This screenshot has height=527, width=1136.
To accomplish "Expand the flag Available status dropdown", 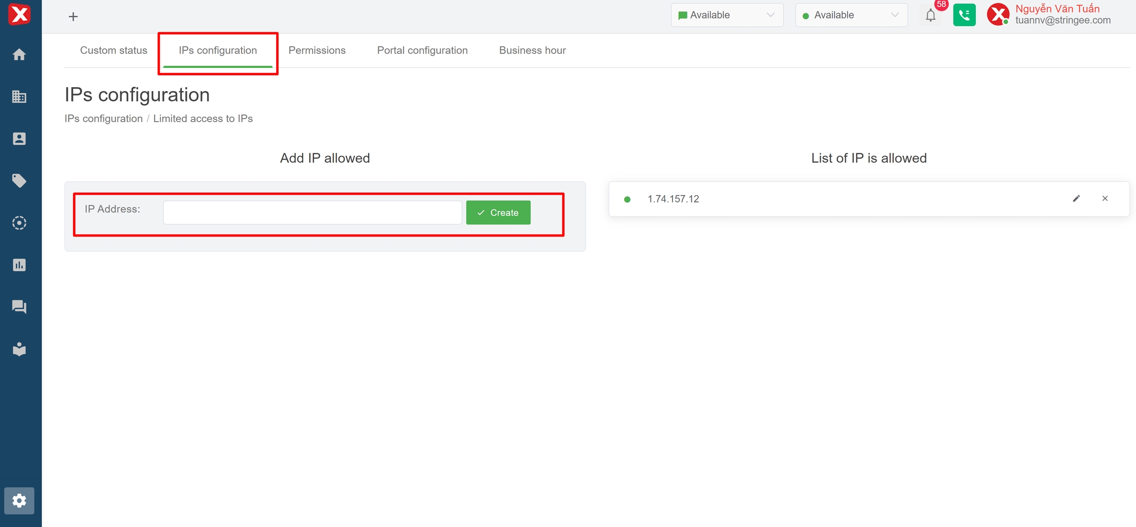I will pos(727,15).
